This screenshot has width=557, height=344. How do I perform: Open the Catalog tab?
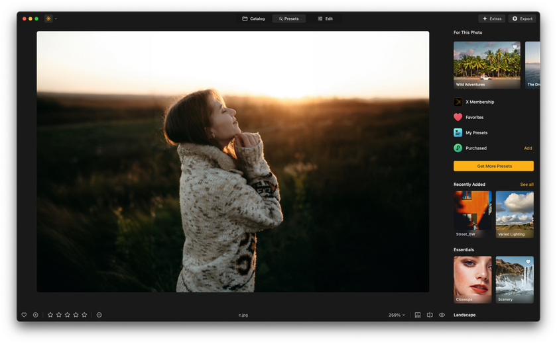click(253, 19)
